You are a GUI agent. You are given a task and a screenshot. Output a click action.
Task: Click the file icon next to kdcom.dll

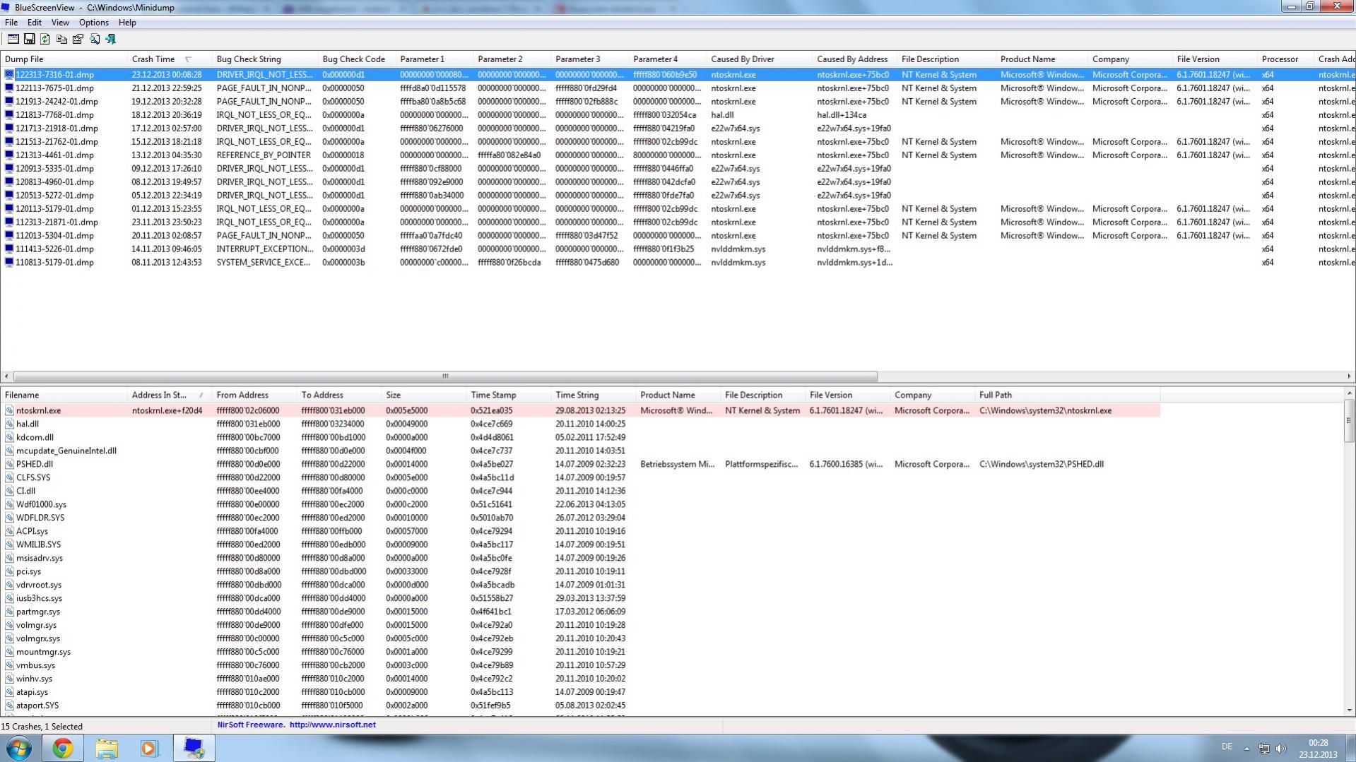point(9,438)
